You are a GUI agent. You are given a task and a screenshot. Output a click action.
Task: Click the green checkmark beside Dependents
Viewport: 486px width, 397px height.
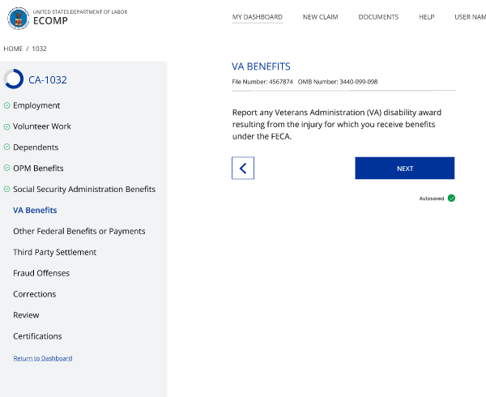6,147
